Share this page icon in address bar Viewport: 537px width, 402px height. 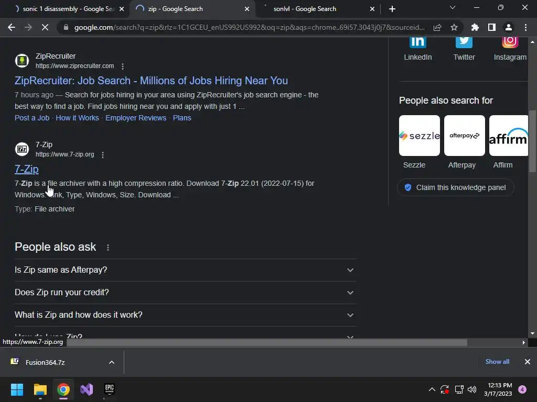[437, 27]
